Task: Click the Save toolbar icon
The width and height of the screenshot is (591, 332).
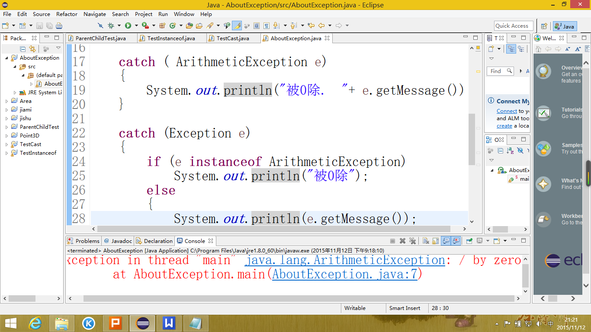Action: point(39,26)
